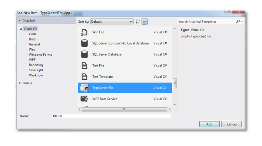The image size is (262, 146).
Task: Expand the Online section
Action: pyautogui.click(x=20, y=83)
